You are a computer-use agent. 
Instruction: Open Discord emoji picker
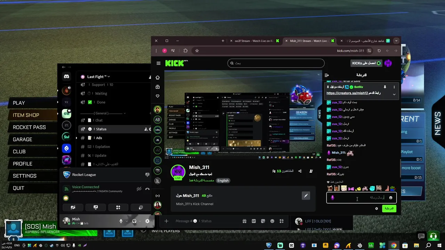(272, 221)
